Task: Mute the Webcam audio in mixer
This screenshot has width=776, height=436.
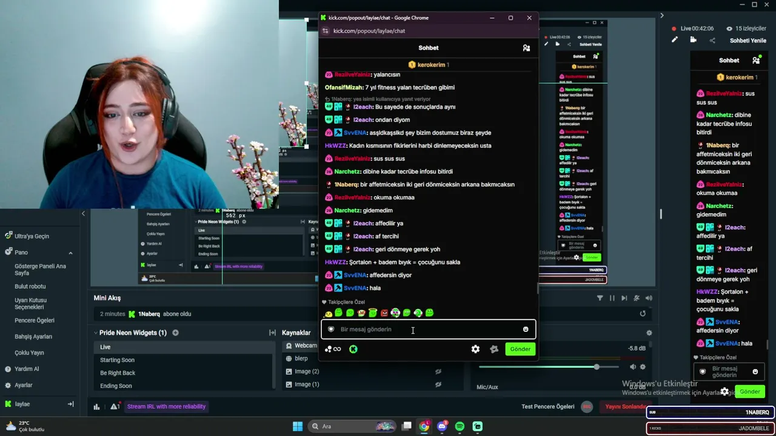Action: click(633, 366)
